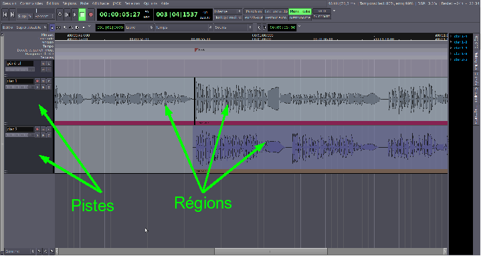Select the gain automation tool icon
Image resolution: width=481 pixels, height=256 pixels.
(71, 27)
